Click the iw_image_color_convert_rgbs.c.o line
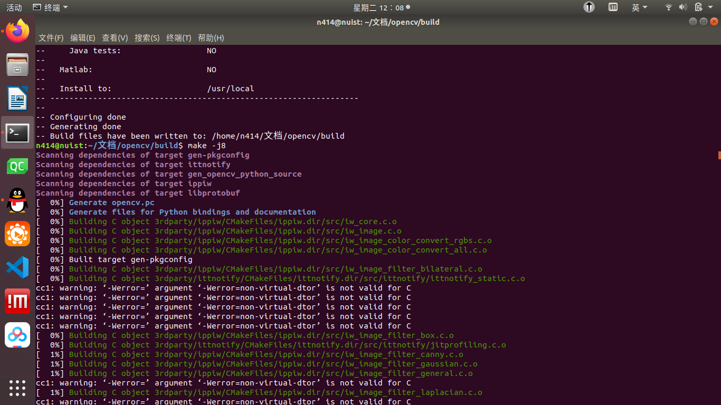 264,240
